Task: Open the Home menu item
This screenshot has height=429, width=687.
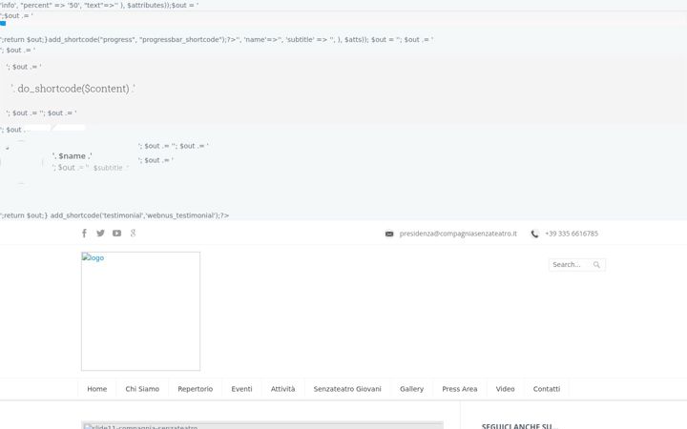Action: 96,389
